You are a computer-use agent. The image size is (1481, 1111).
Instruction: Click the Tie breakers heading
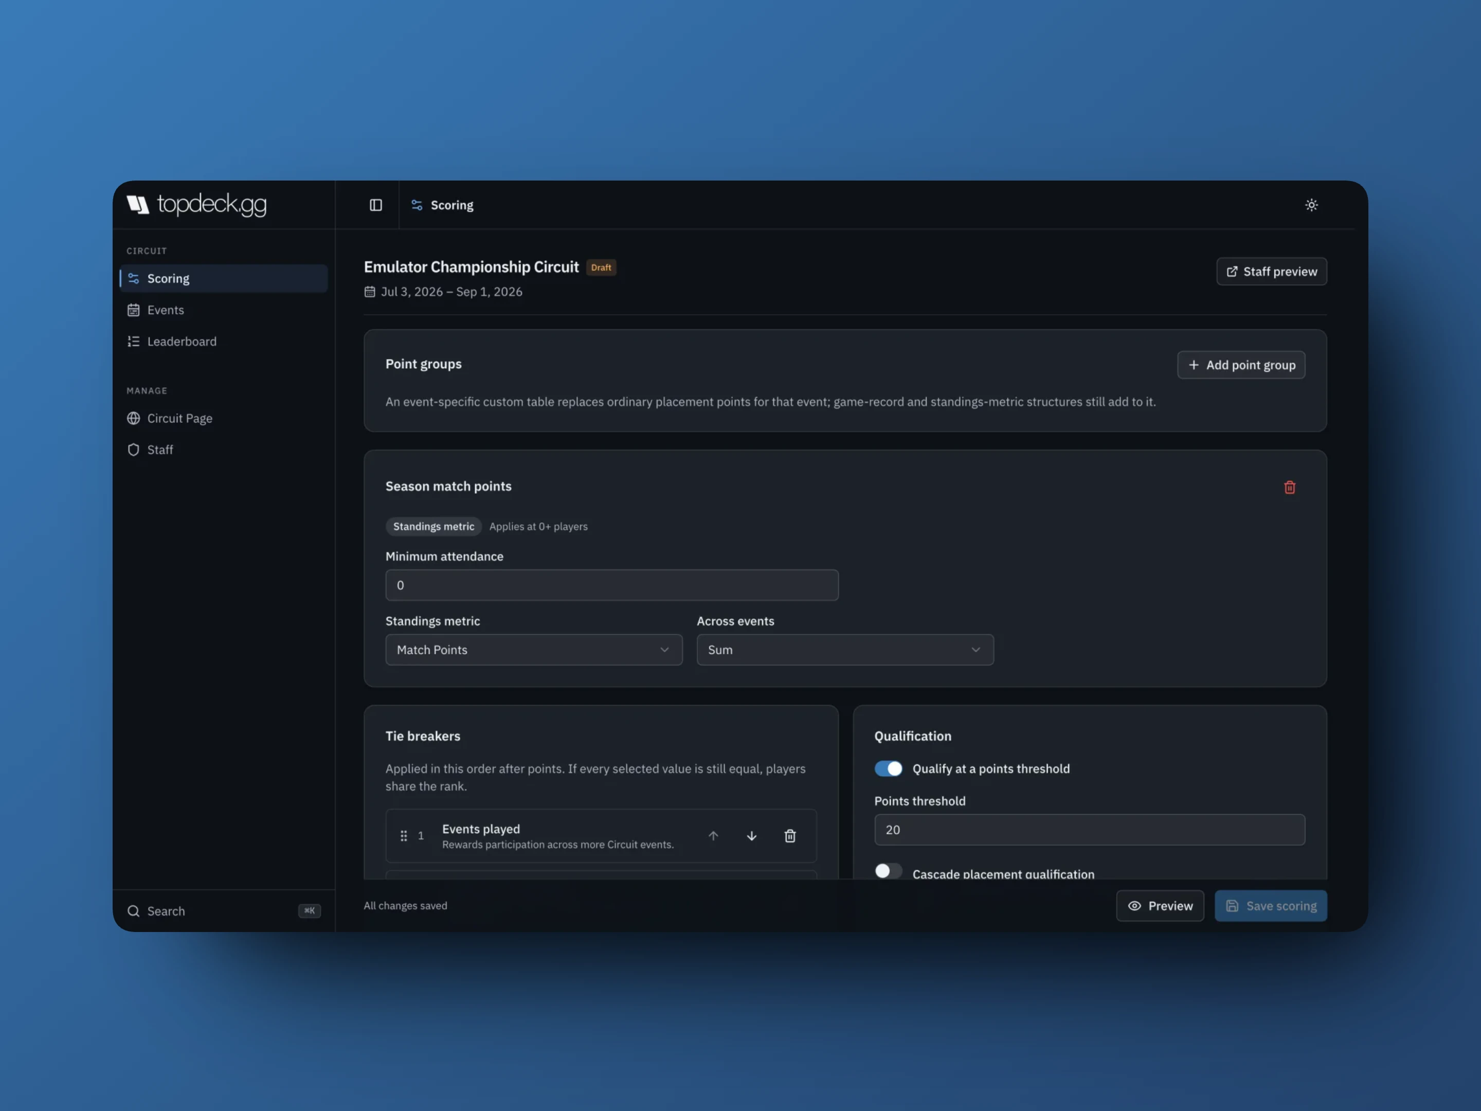pos(423,736)
